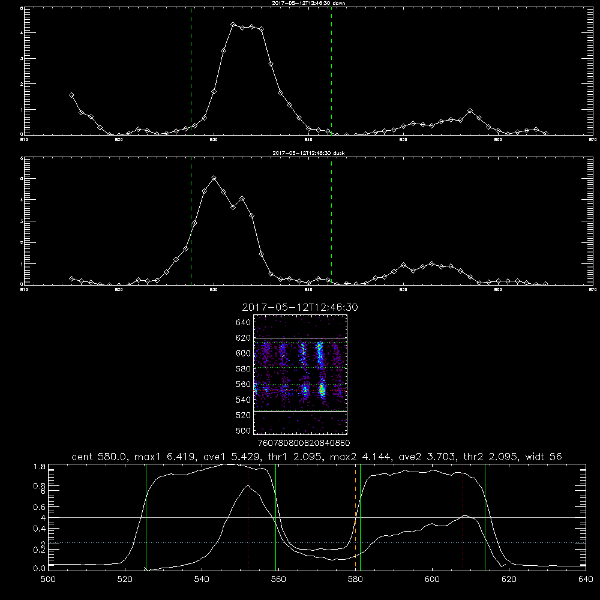600x600 pixels.
Task: Click the 560 label on image y-axis
Action: point(243,384)
